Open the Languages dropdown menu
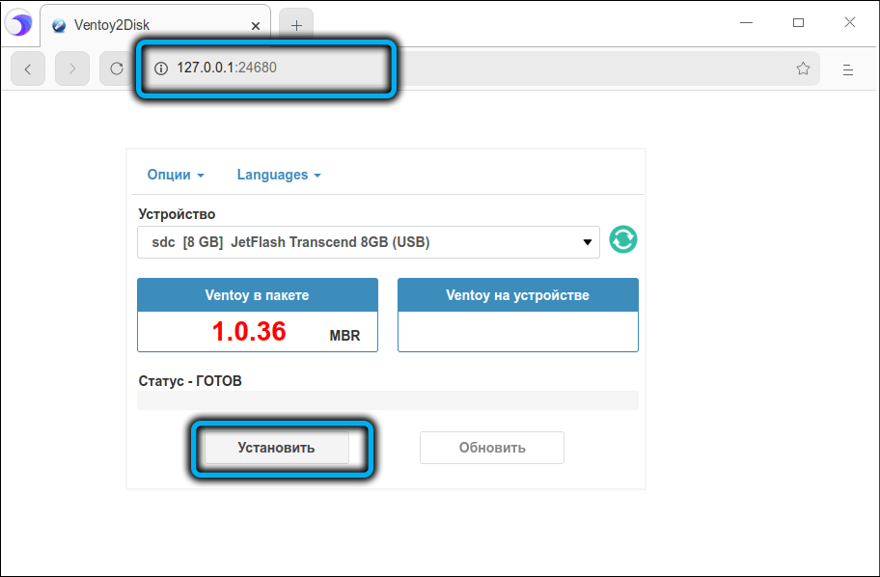 [x=279, y=175]
